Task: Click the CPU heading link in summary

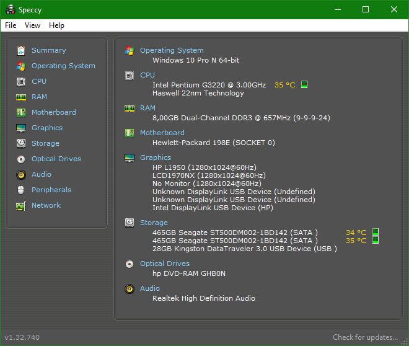Action: tap(147, 75)
